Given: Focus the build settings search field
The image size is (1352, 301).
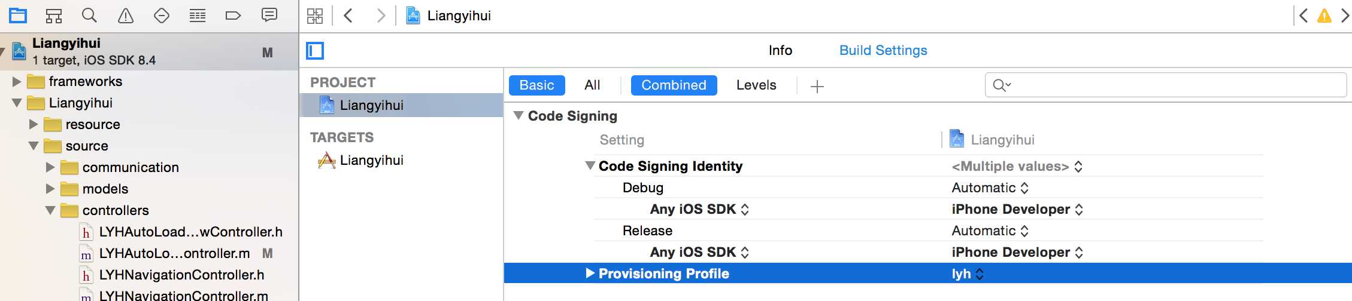Looking at the screenshot, I should (1166, 85).
